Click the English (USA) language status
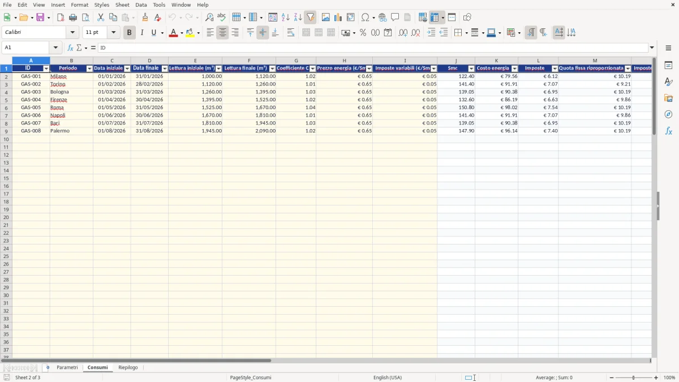The height and width of the screenshot is (382, 679). [x=388, y=377]
